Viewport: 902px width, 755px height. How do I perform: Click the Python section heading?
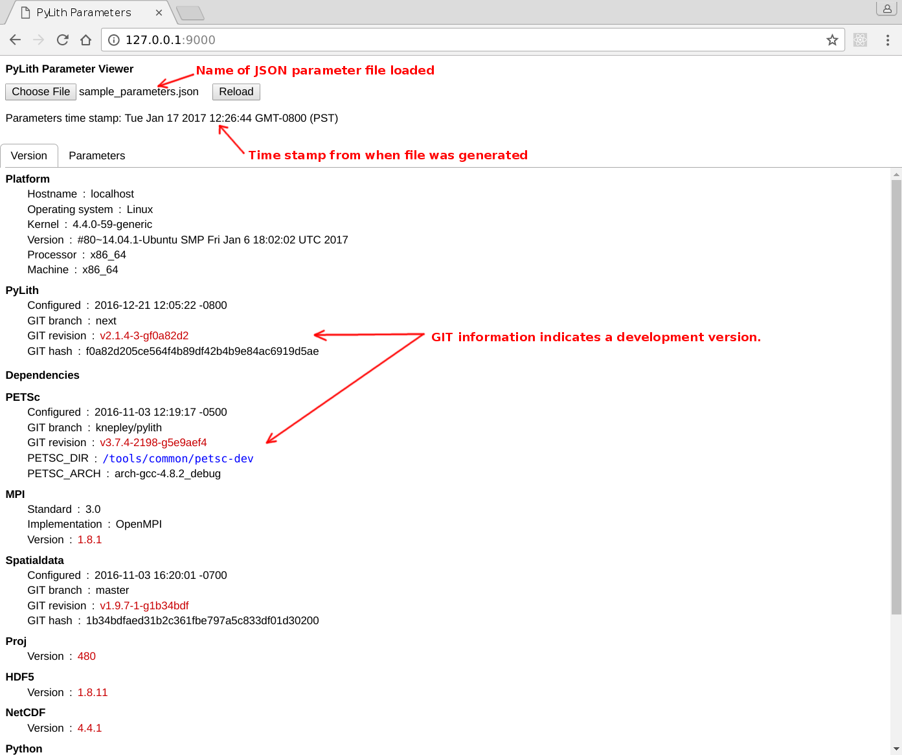point(24,749)
